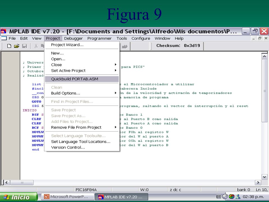Choose New... in the Project menu
This screenshot has height=202, width=269.
point(82,53)
